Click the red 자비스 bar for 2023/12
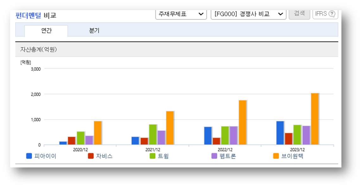 tap(289, 139)
